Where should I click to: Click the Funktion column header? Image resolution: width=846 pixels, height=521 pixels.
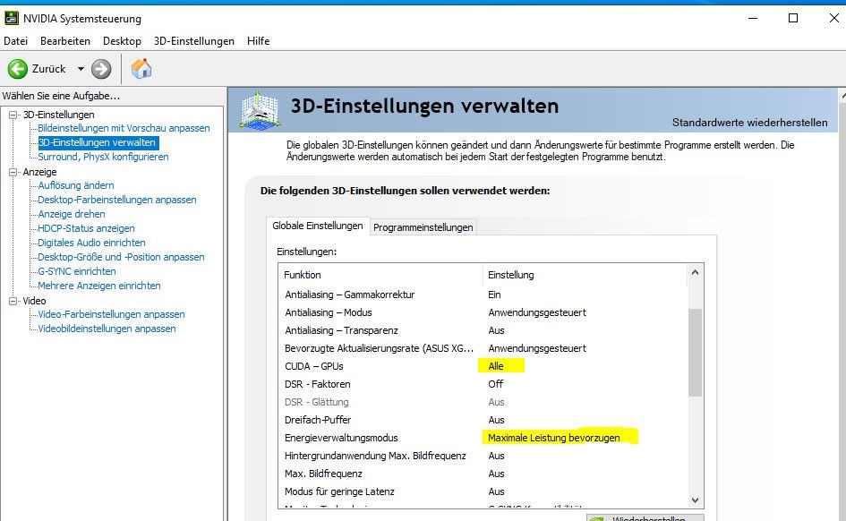coord(380,275)
